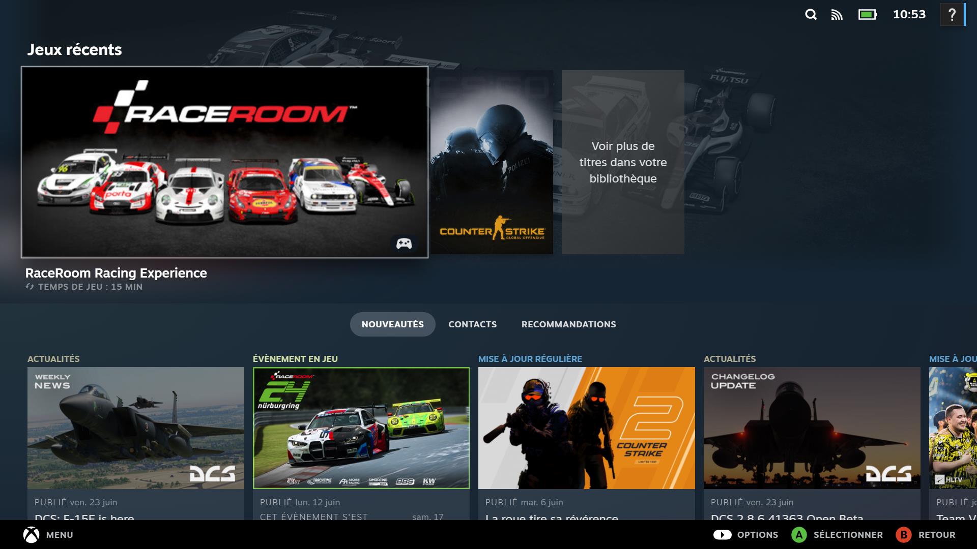Open the DCS Changelog Update card
This screenshot has width=977, height=549.
pos(812,428)
